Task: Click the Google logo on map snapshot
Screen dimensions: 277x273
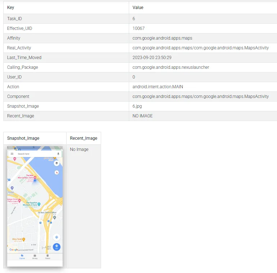Action: tap(14, 250)
